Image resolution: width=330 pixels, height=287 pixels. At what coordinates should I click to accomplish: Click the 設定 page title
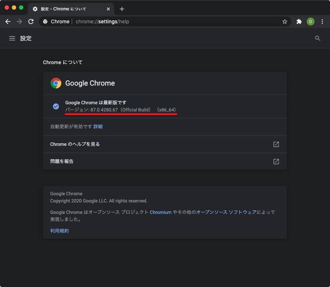pyautogui.click(x=26, y=38)
